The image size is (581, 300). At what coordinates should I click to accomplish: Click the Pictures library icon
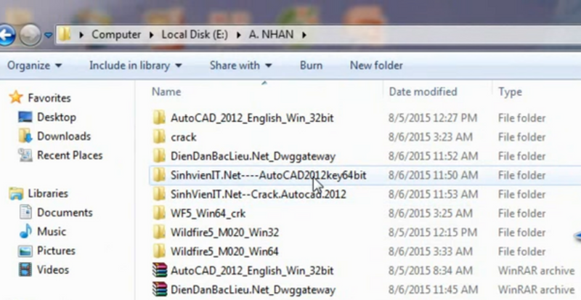point(25,251)
